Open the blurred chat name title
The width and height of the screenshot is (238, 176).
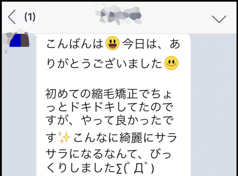pyautogui.click(x=119, y=15)
